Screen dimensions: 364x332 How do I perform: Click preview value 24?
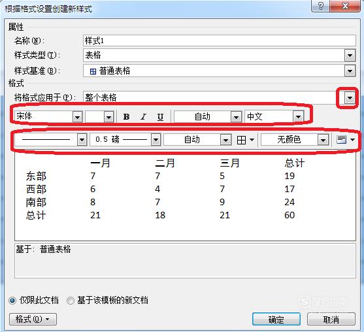(290, 202)
